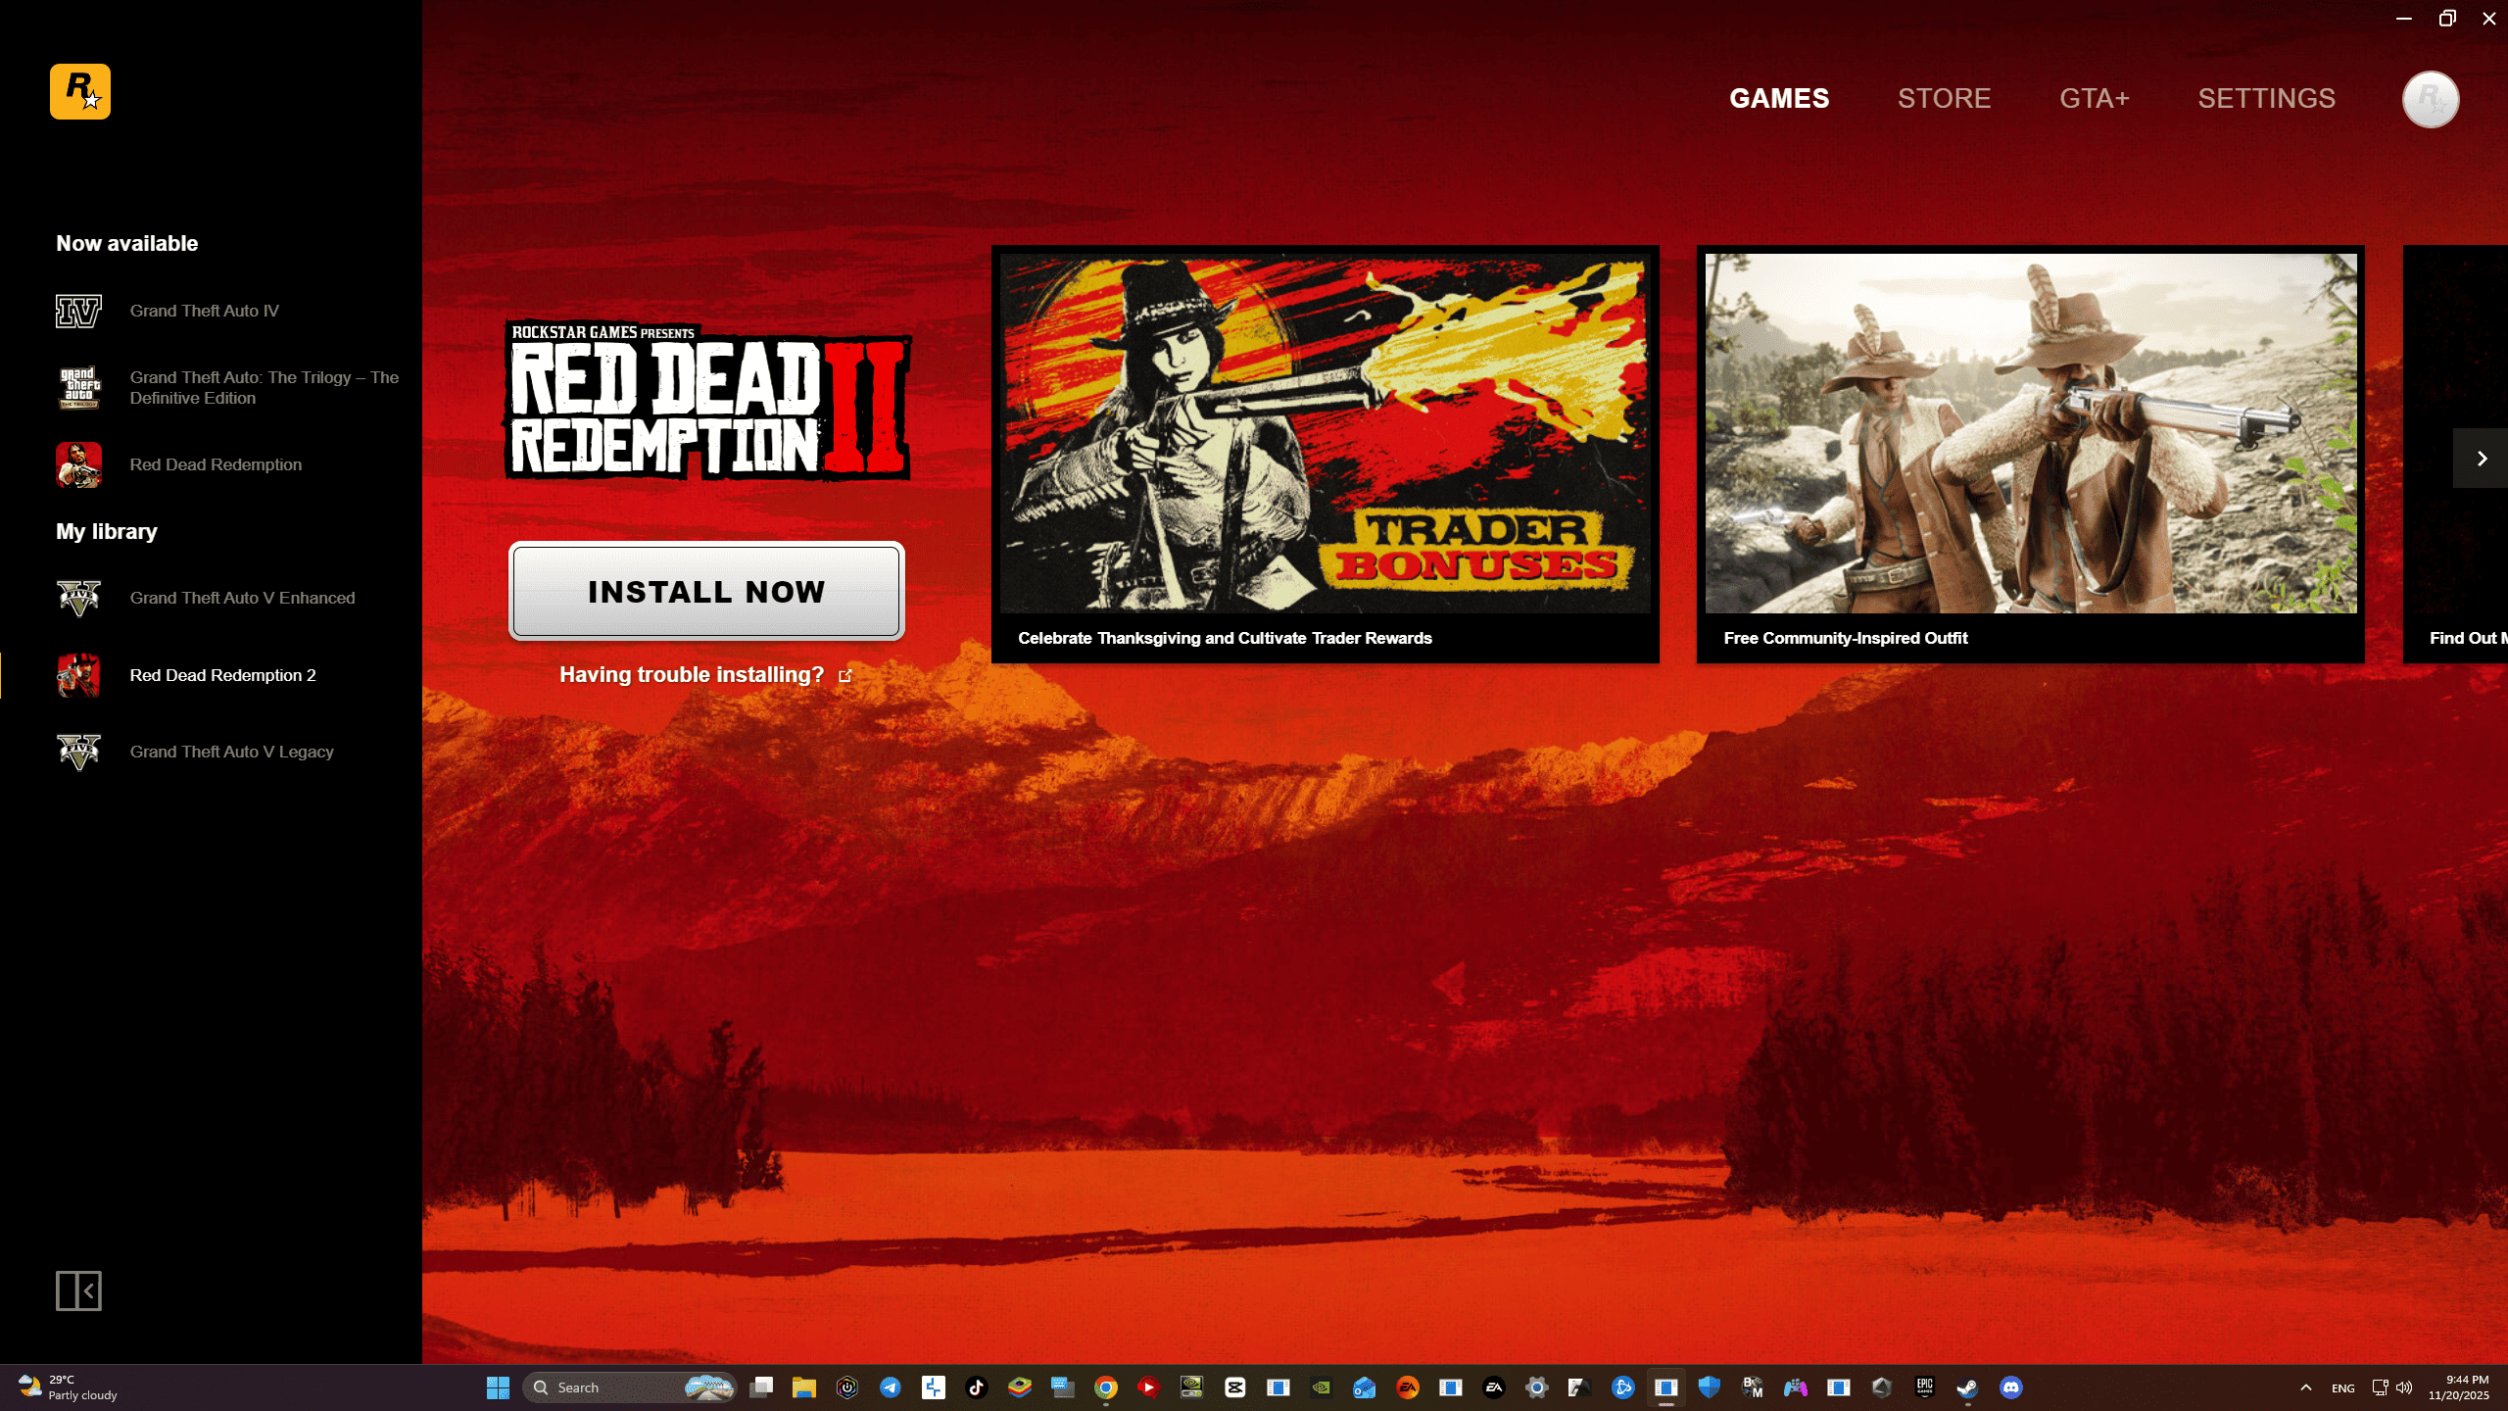
Task: Select Grand Theft Auto V Enhanced icon
Action: tap(78, 598)
